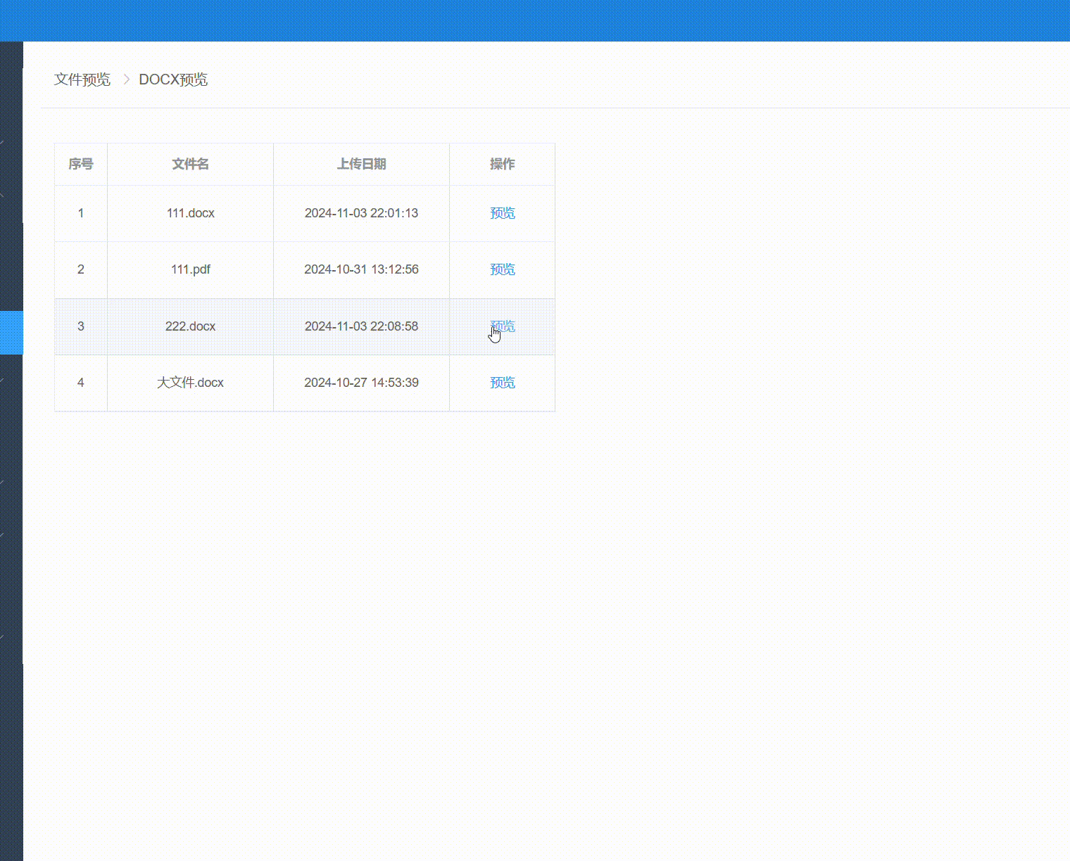Image resolution: width=1070 pixels, height=861 pixels.
Task: Click the 序号 column header
Action: 81,164
